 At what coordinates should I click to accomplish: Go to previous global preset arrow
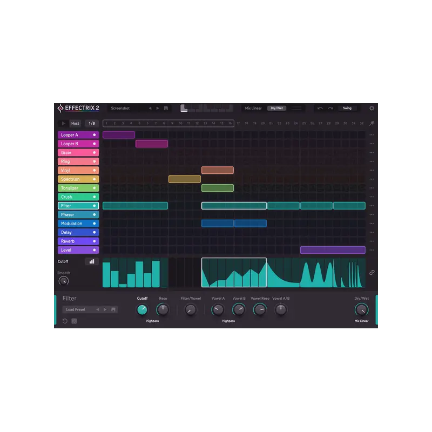pyautogui.click(x=150, y=109)
